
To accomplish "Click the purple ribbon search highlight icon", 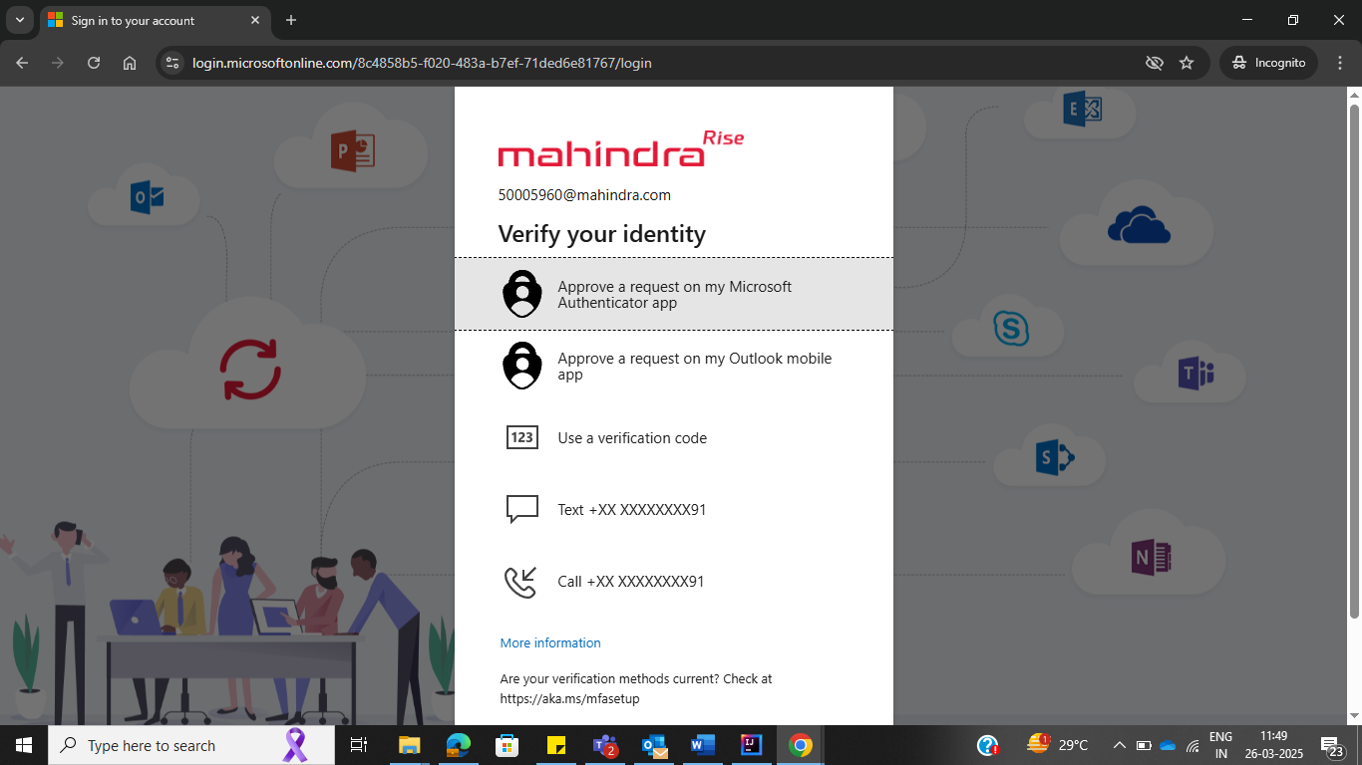I will (295, 745).
